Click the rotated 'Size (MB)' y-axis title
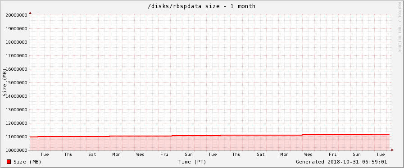Screen dimensions: 404x168 tap(5, 82)
